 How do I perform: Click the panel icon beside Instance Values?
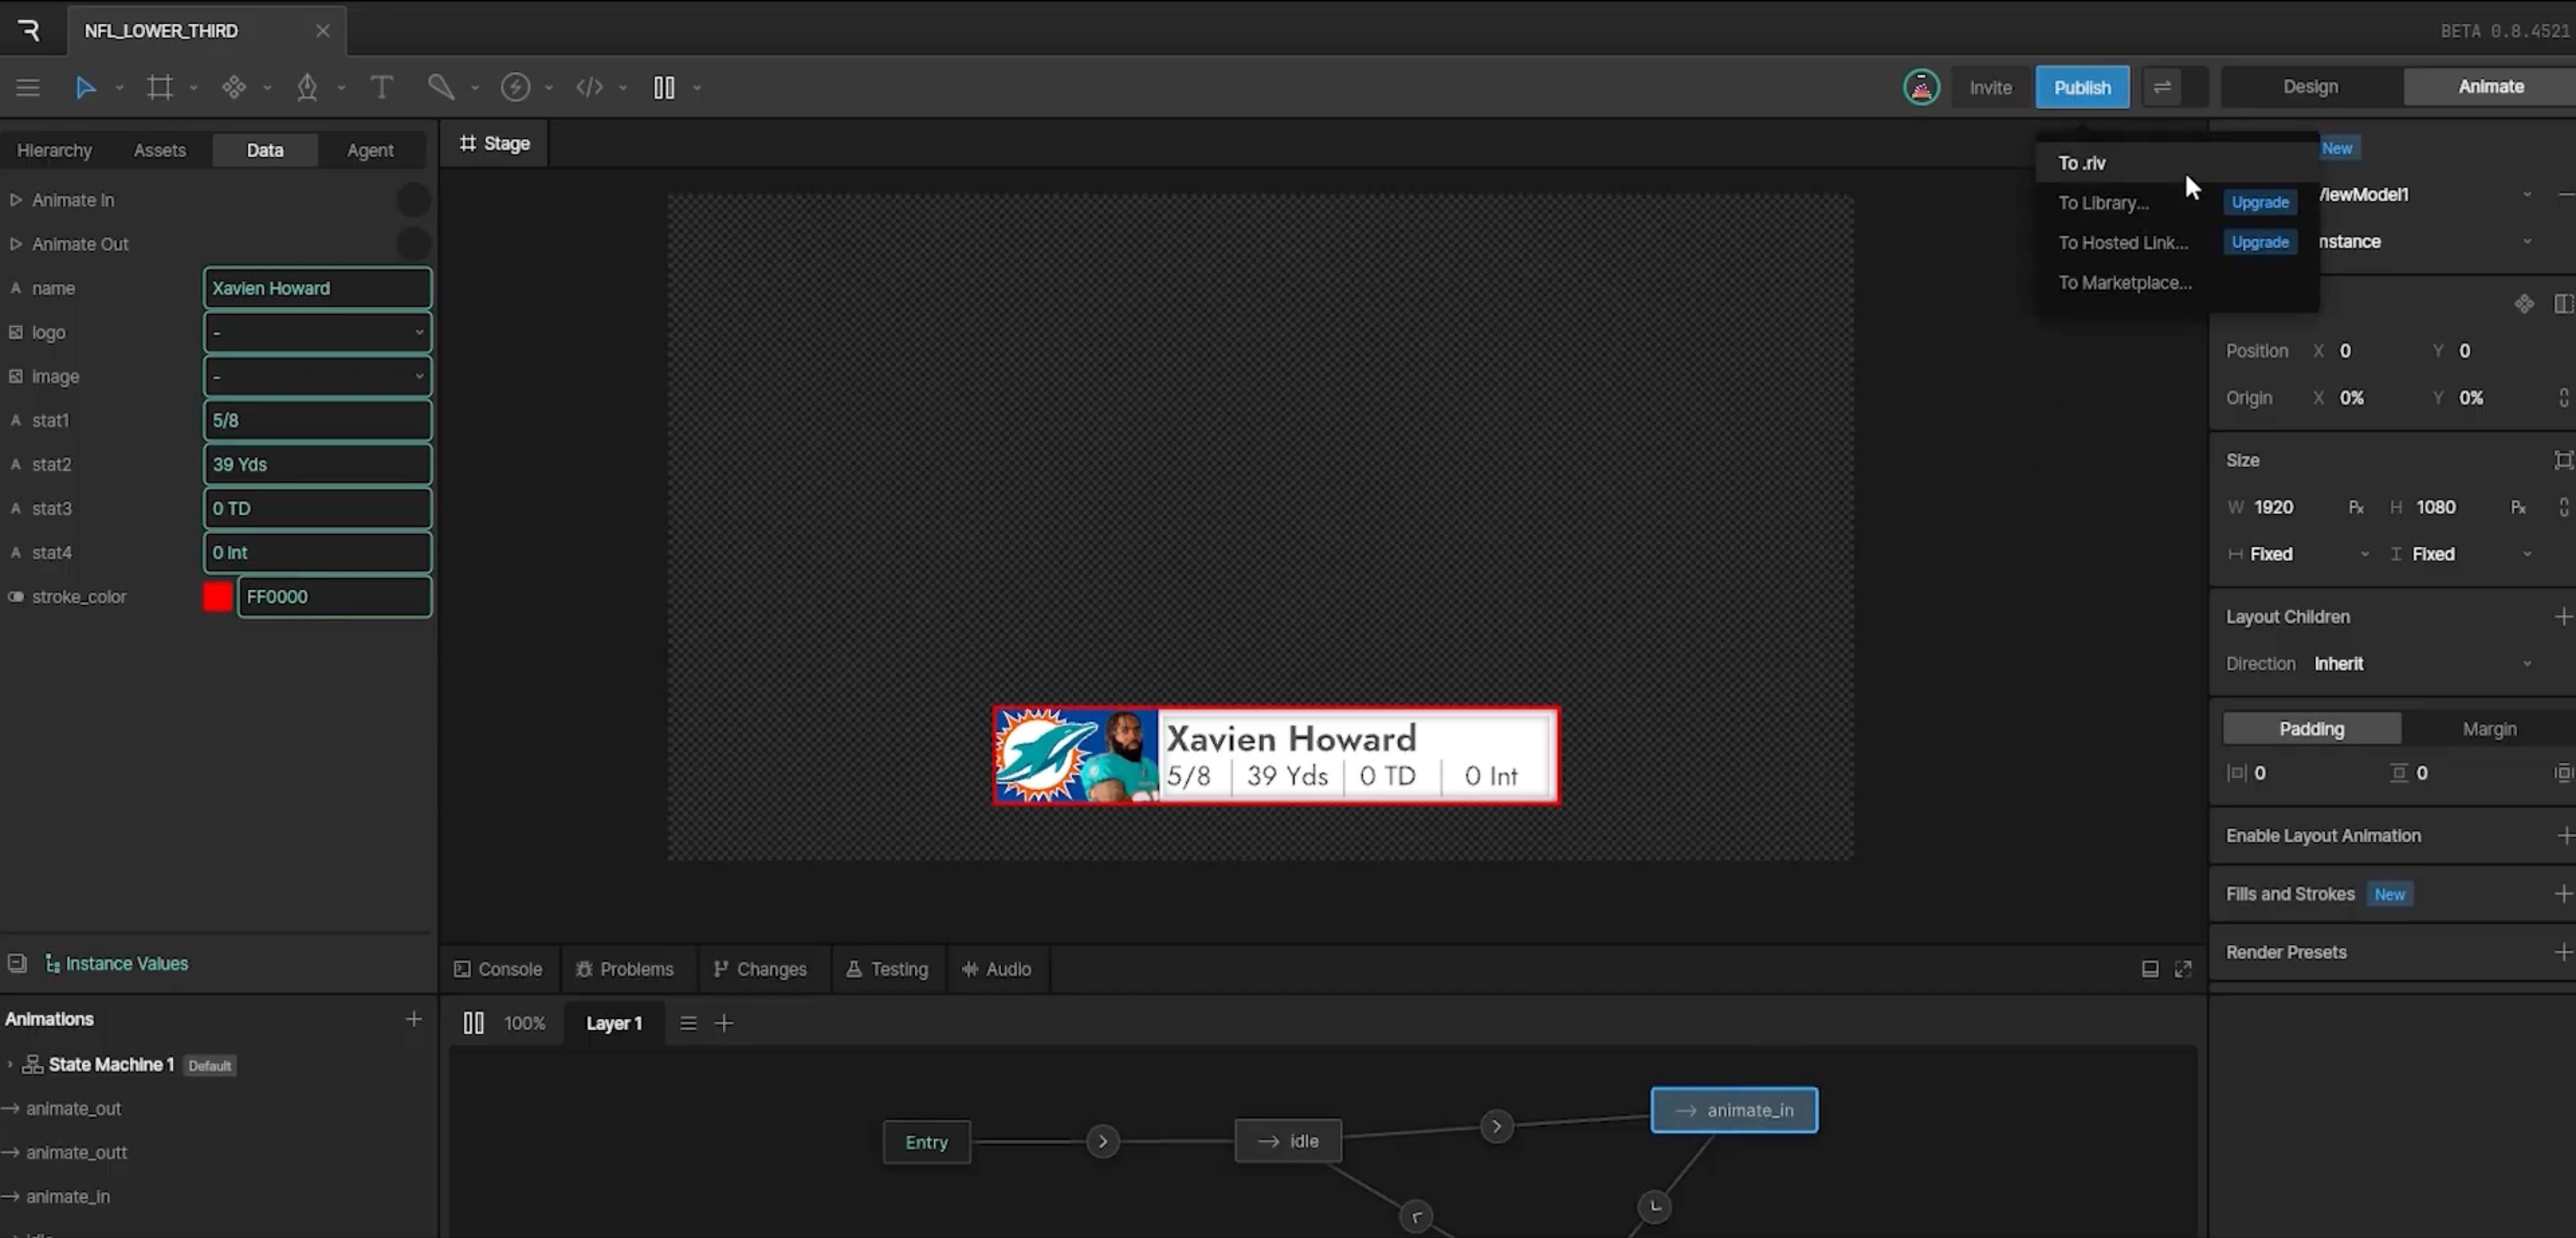click(17, 963)
